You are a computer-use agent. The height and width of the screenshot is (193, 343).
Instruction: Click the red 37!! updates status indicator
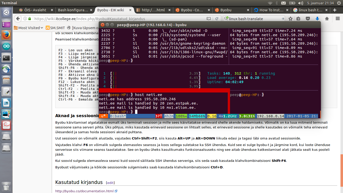click(159, 116)
